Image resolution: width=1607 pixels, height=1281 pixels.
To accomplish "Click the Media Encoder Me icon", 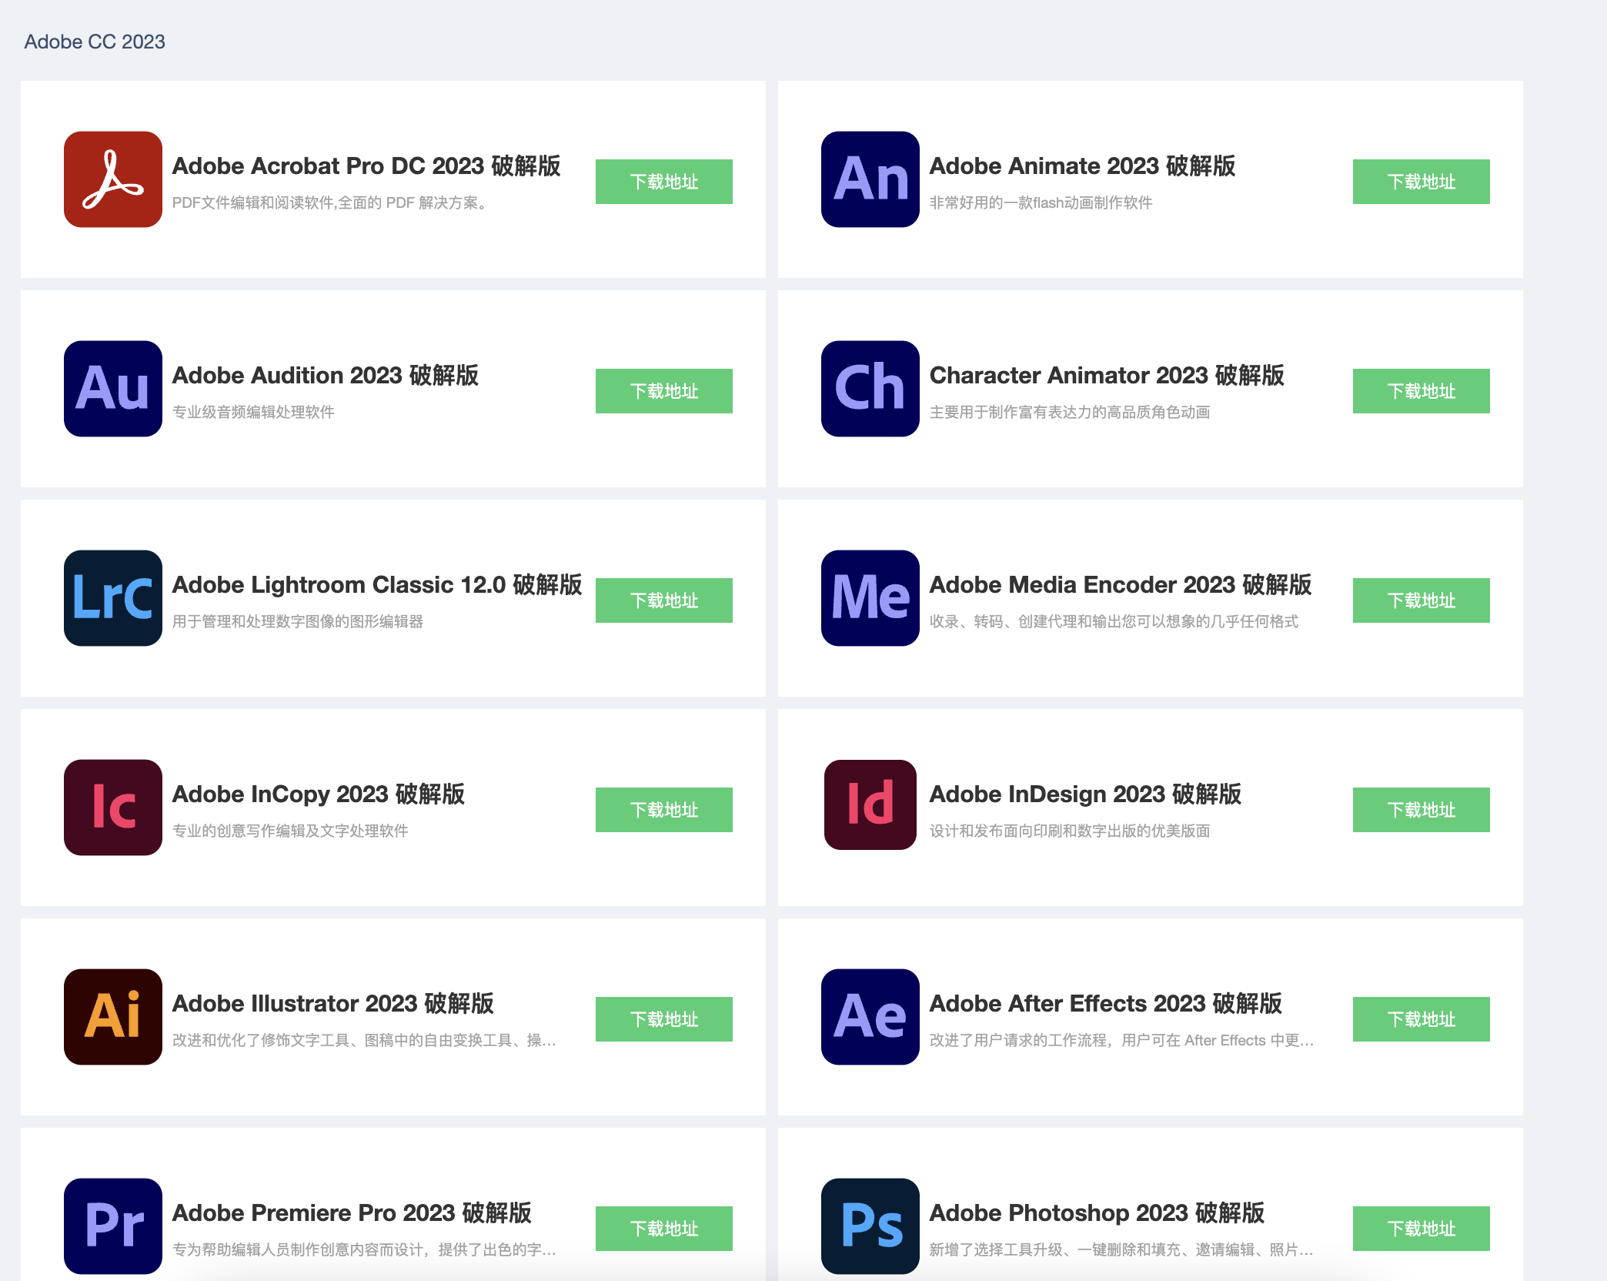I will [x=870, y=598].
